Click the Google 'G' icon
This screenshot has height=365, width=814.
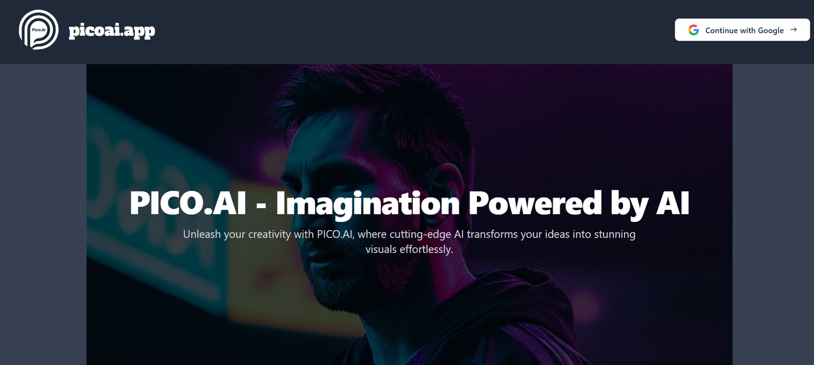(x=693, y=30)
